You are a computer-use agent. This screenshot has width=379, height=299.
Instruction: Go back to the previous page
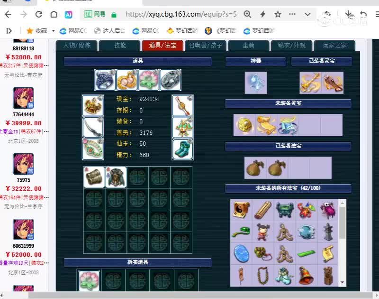(x=8, y=15)
